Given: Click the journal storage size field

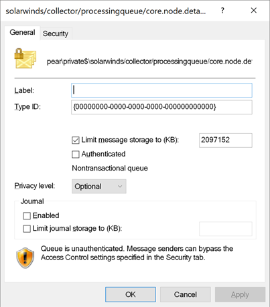Looking at the screenshot, I should coord(226,229).
